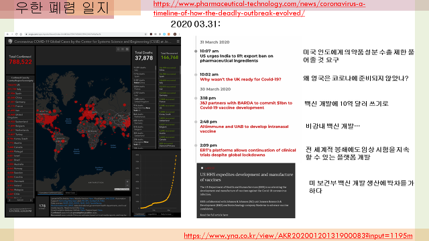Open the dashboard hamburger menu
429x241 pixels.
click(178, 42)
